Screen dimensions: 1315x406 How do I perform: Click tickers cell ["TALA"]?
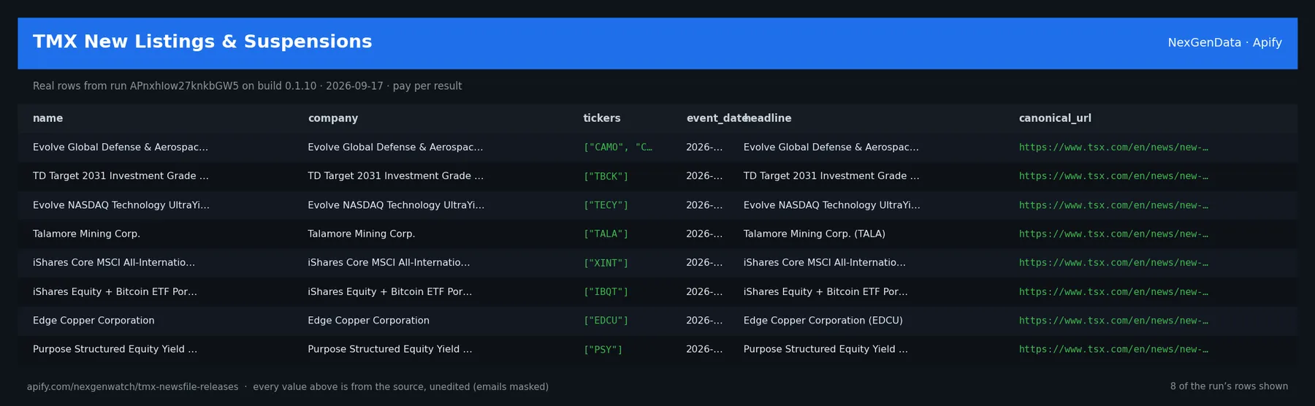point(606,234)
